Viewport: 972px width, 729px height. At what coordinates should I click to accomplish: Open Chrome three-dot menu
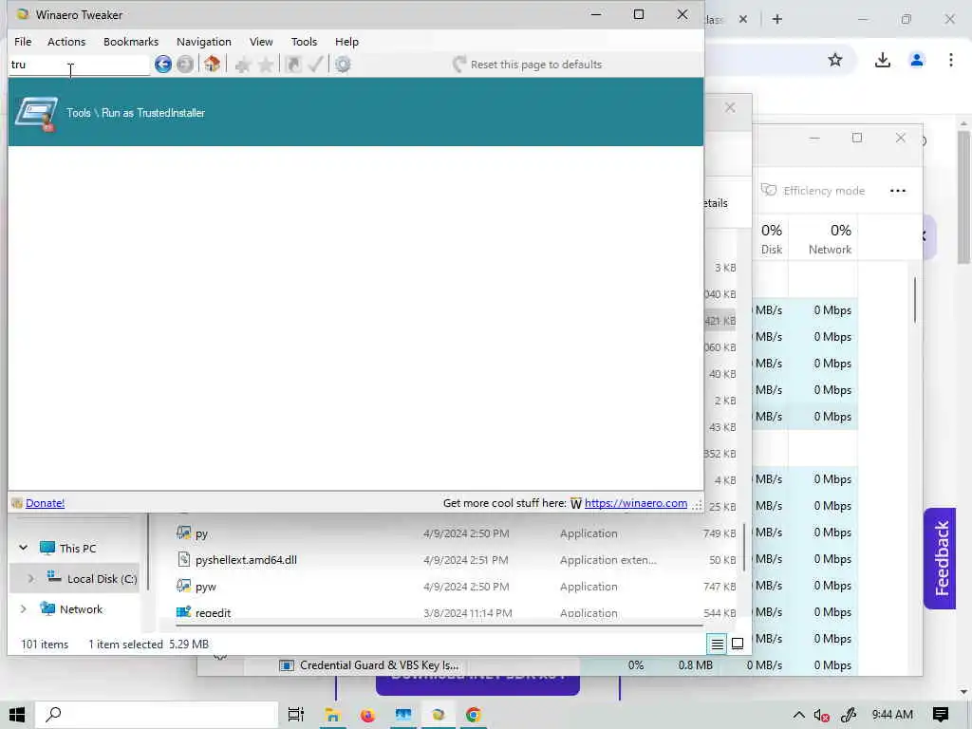click(x=950, y=60)
